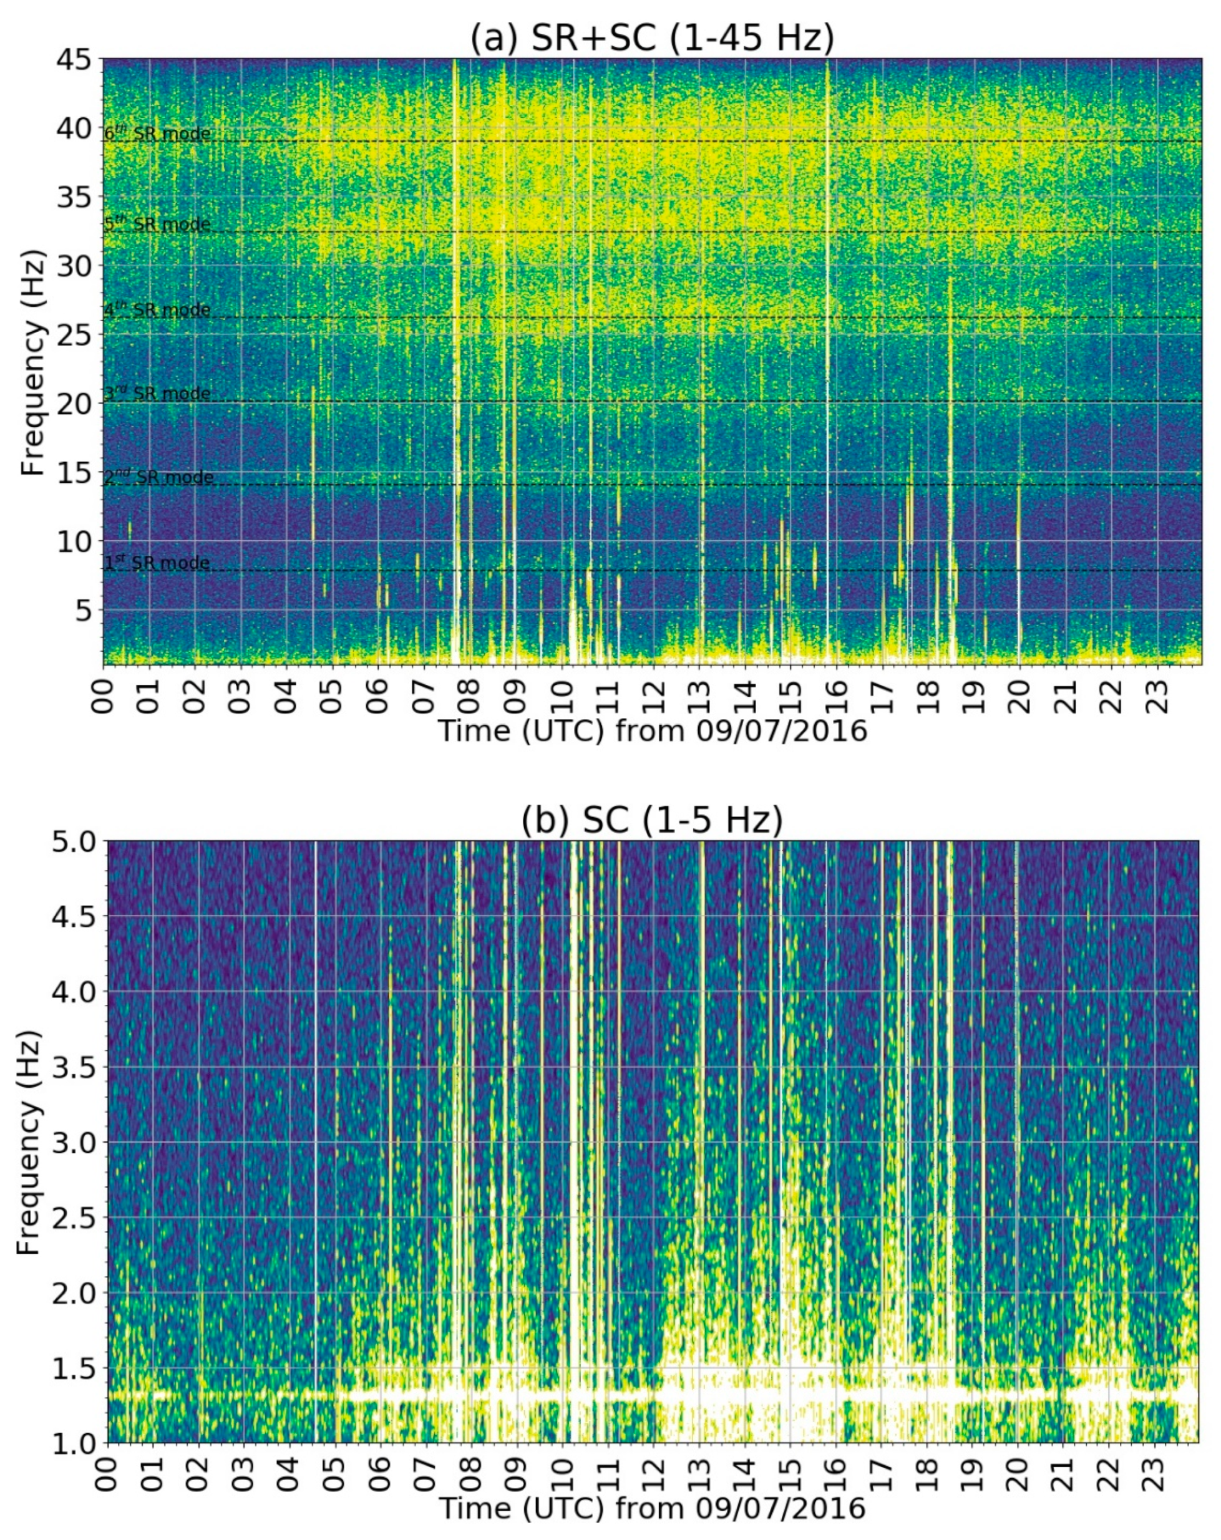
Task: Click the '(a) SR+SC (1-45 Hz)' title
Action: click(651, 37)
